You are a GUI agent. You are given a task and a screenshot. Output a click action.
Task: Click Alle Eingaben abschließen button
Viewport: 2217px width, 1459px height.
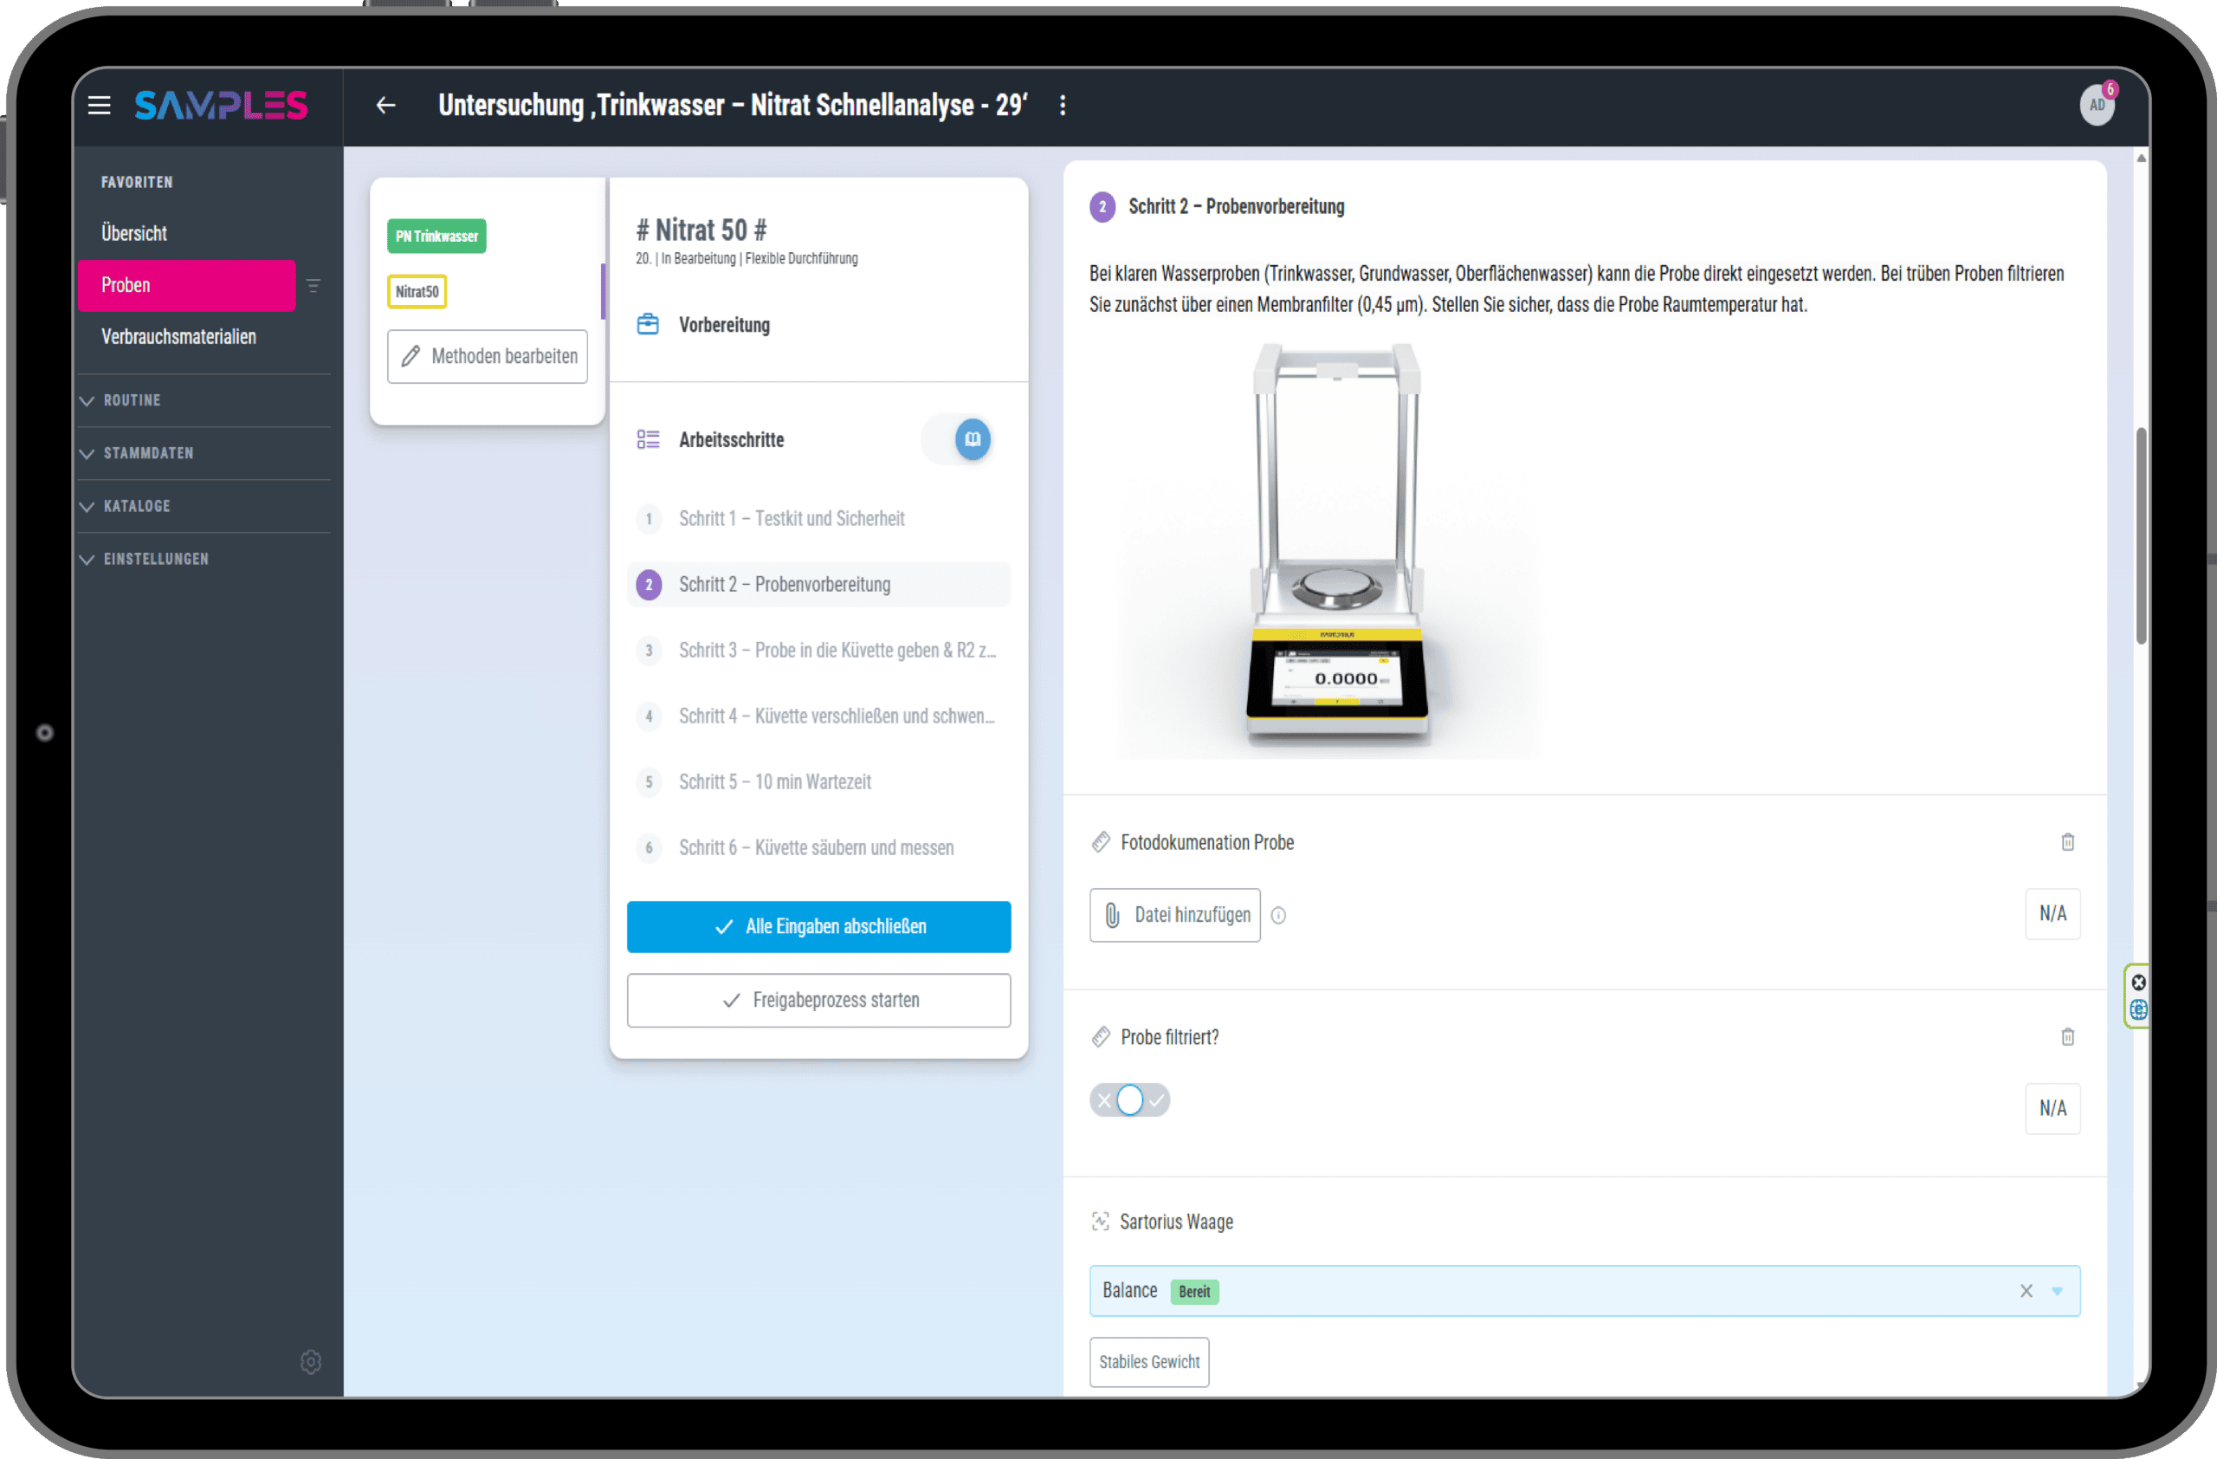coord(818,927)
